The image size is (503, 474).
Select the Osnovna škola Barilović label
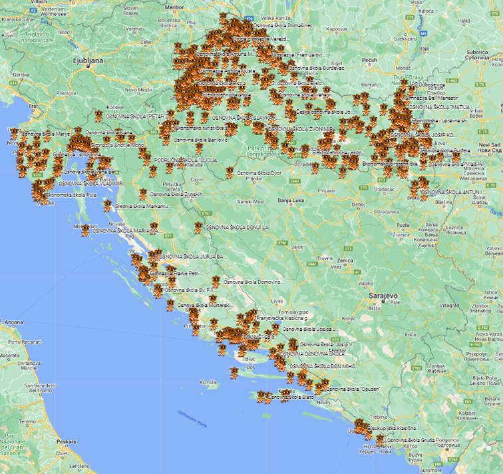pyautogui.click(x=200, y=140)
